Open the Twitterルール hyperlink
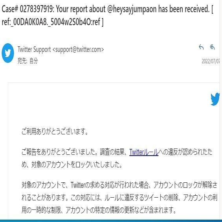This screenshot has height=222, width=222. point(144,152)
